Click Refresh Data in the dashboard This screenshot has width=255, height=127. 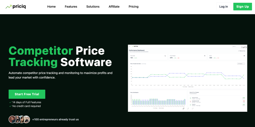click(x=242, y=51)
